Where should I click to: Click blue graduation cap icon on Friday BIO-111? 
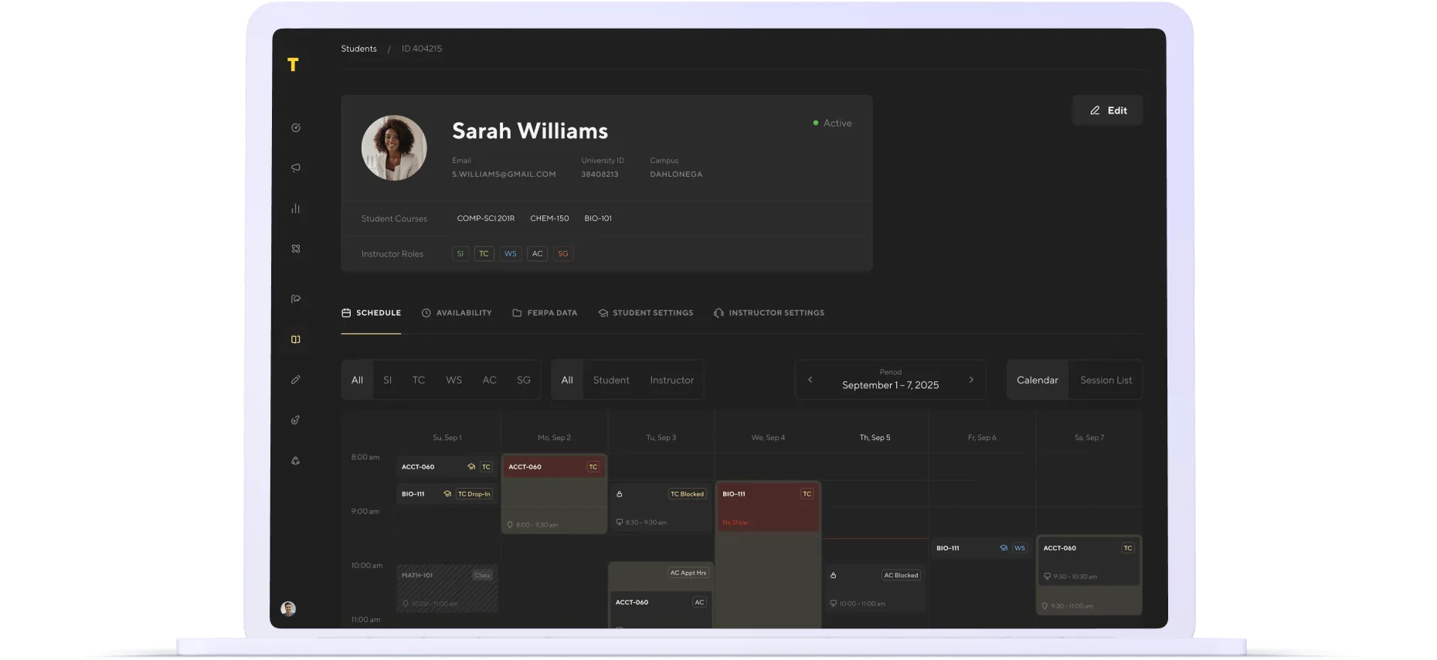(x=1004, y=548)
